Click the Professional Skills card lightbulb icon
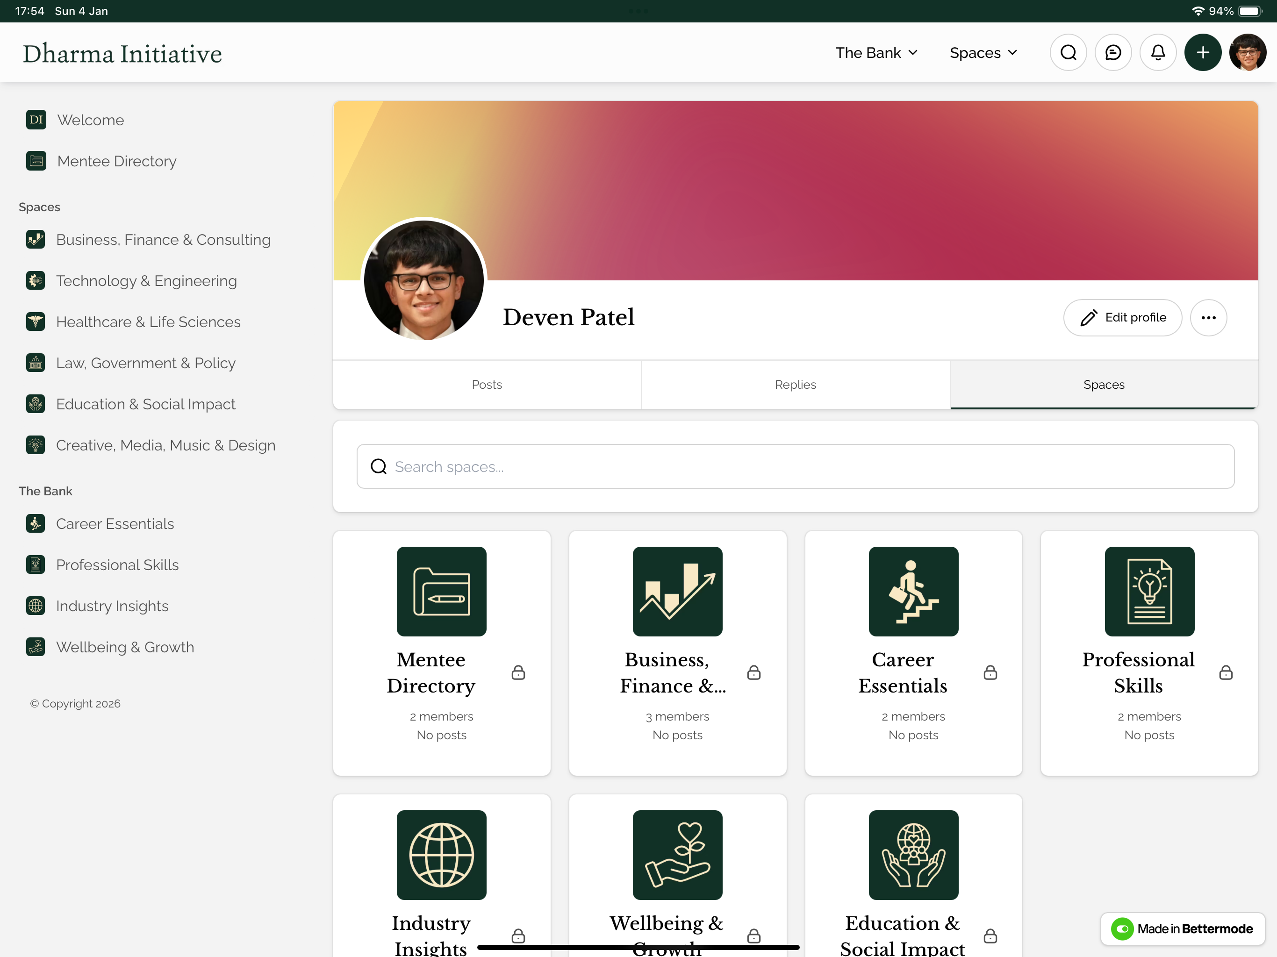This screenshot has height=957, width=1277. tap(1149, 592)
